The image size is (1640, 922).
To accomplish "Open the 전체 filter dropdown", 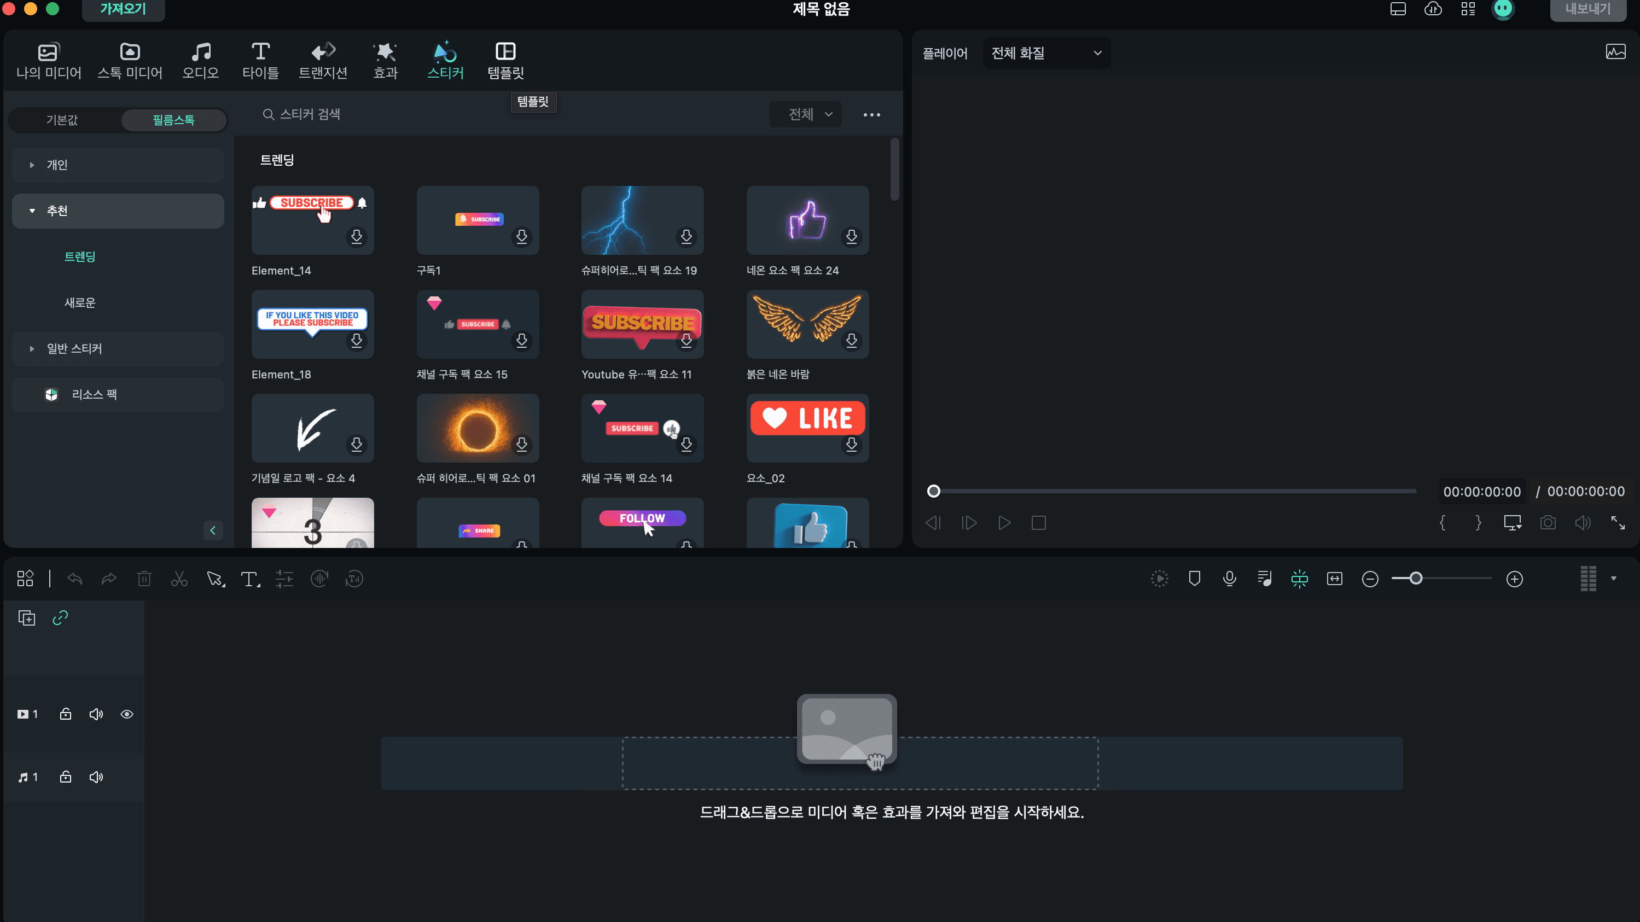I will pos(805,114).
